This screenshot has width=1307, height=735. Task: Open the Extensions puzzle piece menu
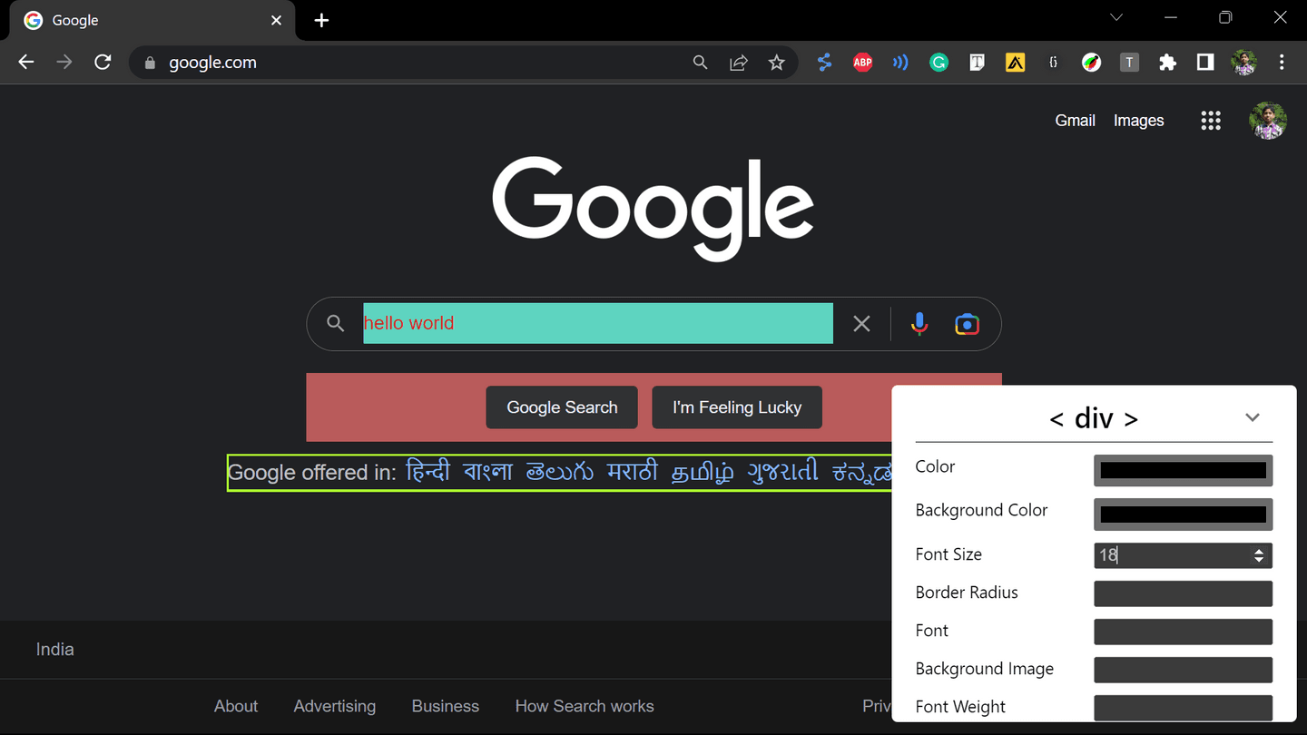point(1167,63)
